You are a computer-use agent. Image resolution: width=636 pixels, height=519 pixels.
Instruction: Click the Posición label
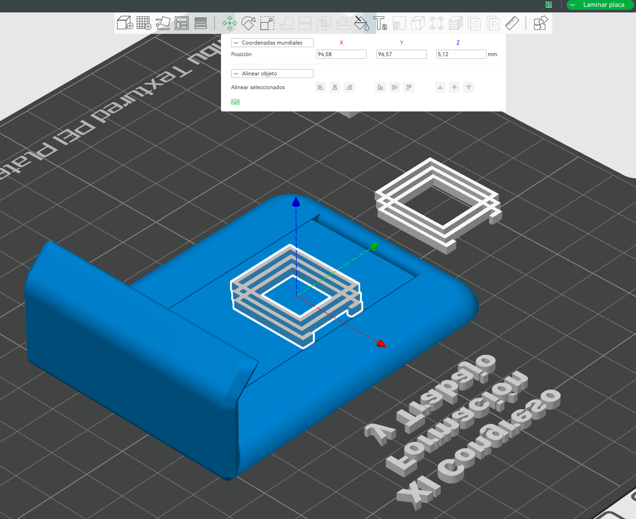[242, 54]
